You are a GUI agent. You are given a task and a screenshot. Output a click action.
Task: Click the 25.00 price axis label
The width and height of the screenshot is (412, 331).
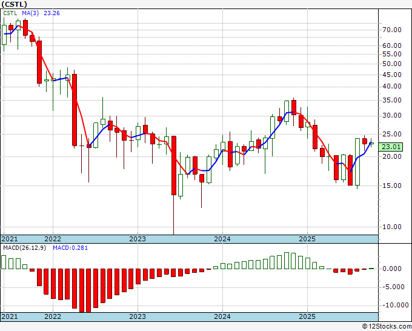click(x=392, y=135)
